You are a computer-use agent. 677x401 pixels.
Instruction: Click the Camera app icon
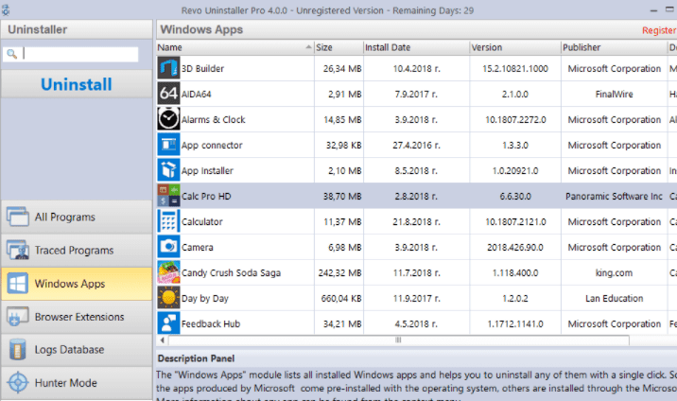tap(168, 247)
